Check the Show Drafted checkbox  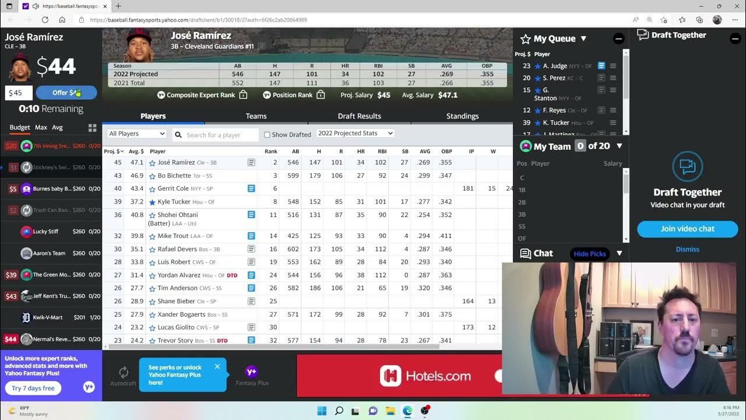tap(267, 135)
